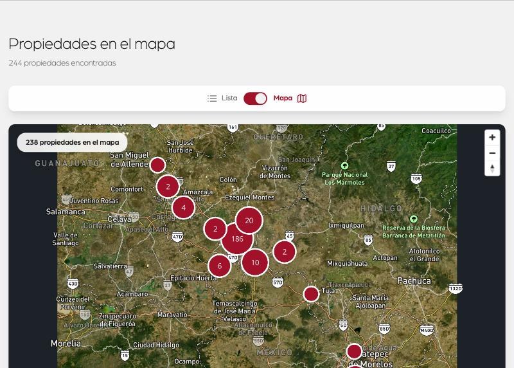
Task: Open the cluster marker showing 6
Action: click(x=219, y=266)
